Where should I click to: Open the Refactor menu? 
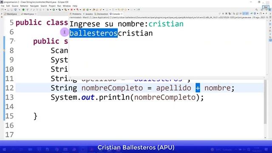tap(24, 6)
